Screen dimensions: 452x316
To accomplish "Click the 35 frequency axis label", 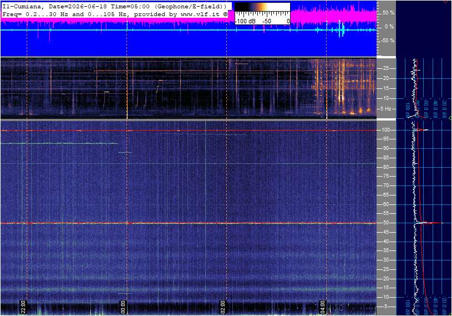I will pyautogui.click(x=385, y=250).
